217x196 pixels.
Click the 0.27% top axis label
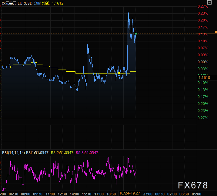202,6
